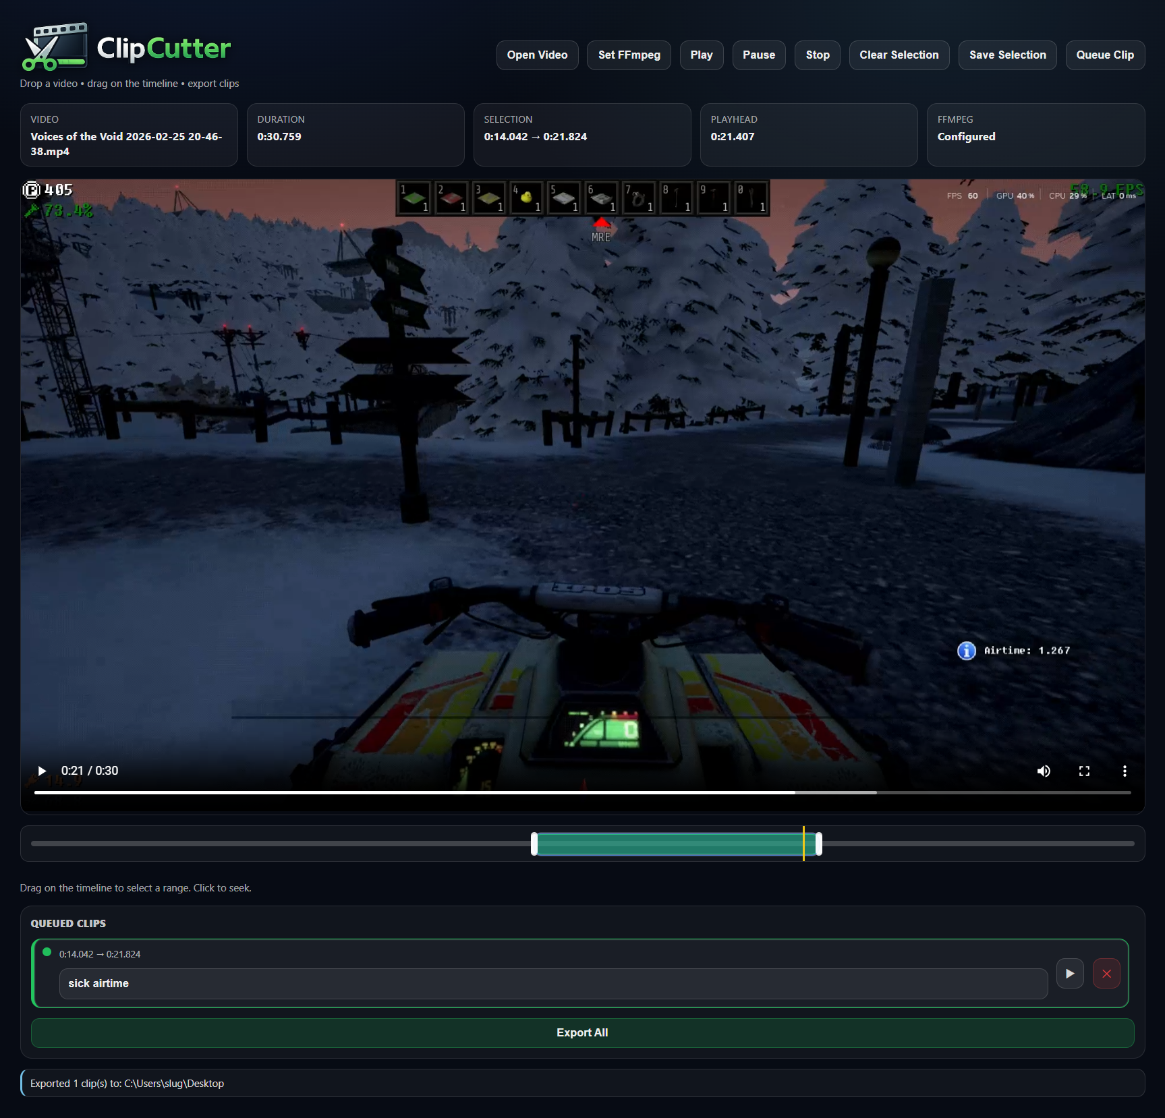Click the green status dot on the queued clip

pyautogui.click(x=47, y=952)
